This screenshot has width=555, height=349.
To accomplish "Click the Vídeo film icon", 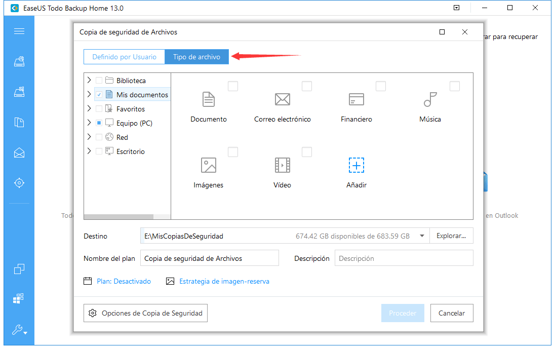I will (x=283, y=165).
